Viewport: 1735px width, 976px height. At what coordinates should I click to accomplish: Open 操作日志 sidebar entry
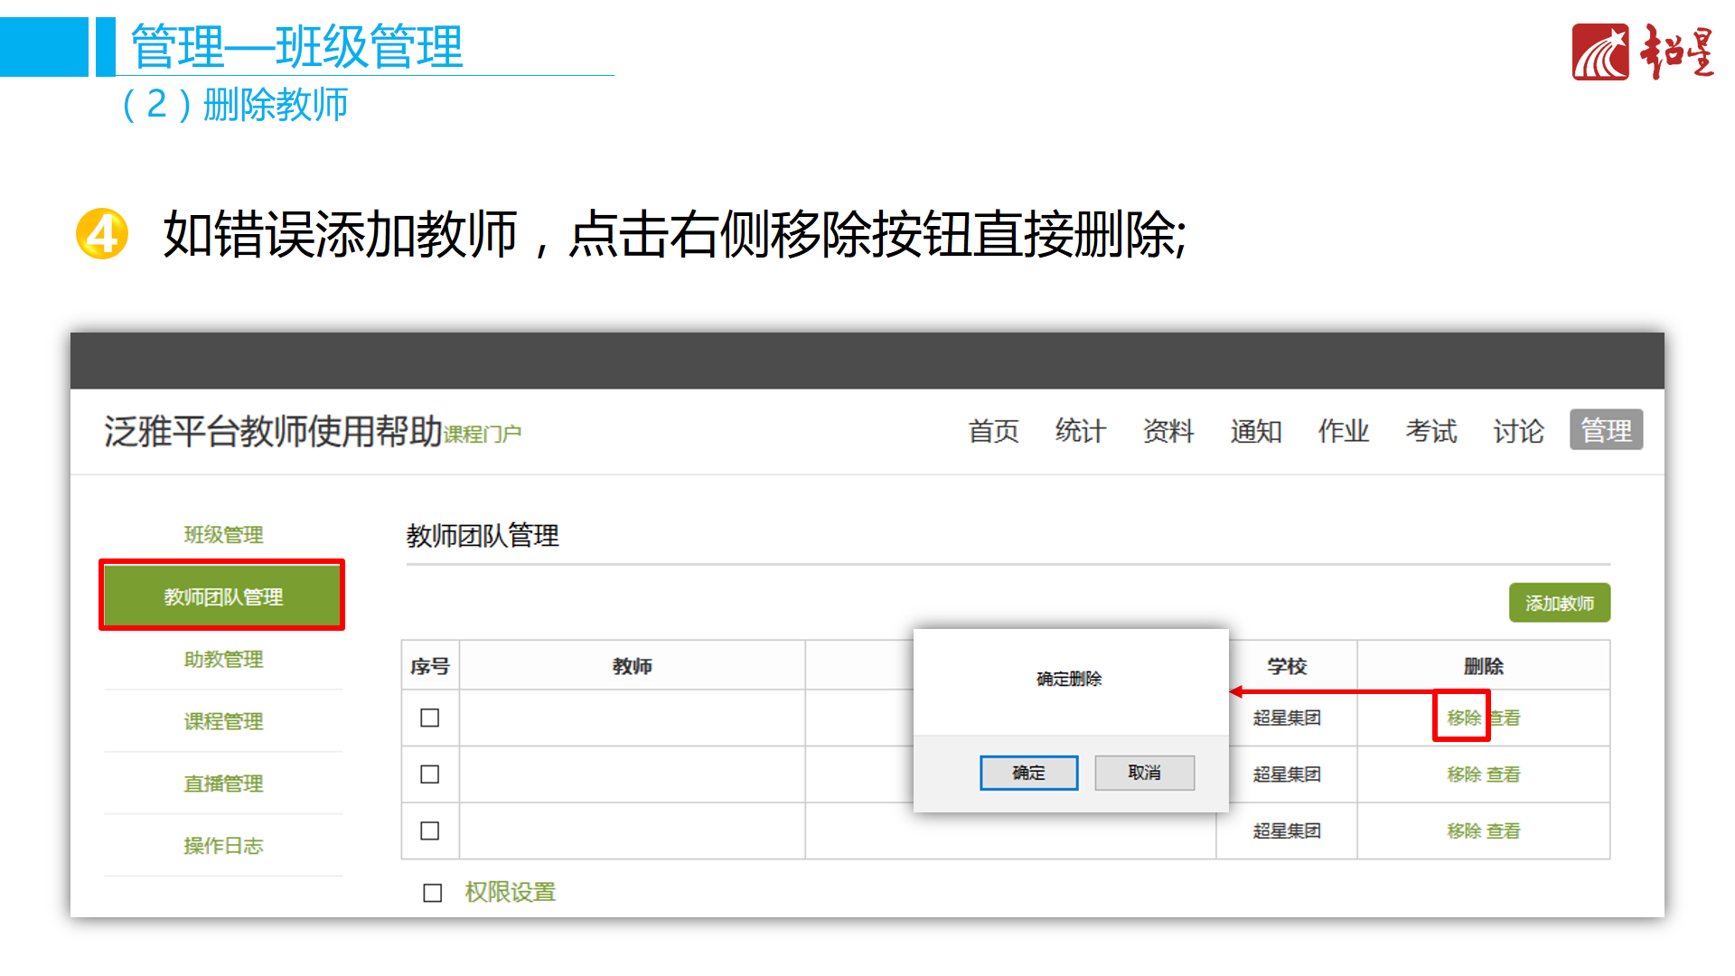223,846
